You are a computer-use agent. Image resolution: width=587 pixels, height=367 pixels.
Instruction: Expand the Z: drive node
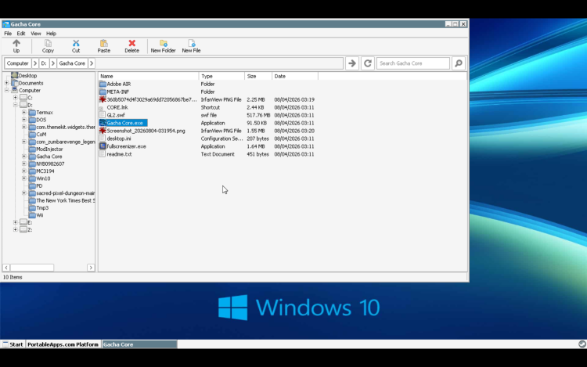point(16,230)
